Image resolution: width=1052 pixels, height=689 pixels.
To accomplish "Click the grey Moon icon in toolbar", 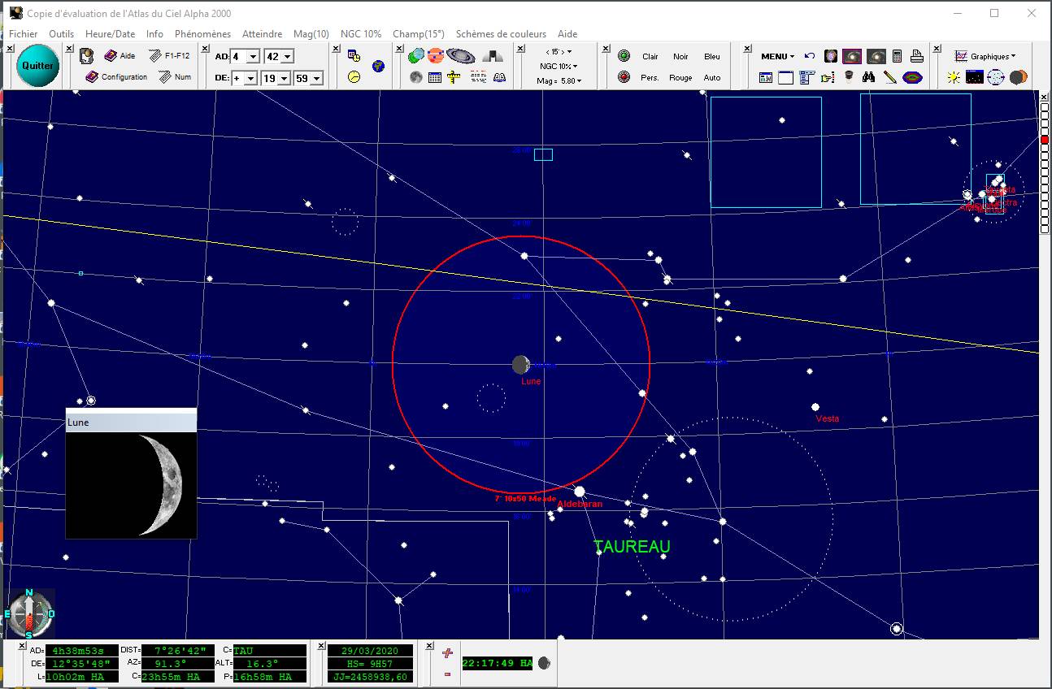I will [x=416, y=77].
